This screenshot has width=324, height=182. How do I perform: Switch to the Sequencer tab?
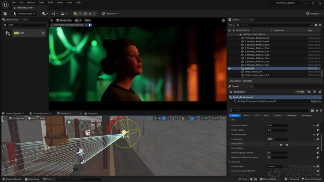[x=91, y=113]
